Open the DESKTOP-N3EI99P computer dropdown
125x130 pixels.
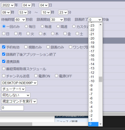pos(19,83)
